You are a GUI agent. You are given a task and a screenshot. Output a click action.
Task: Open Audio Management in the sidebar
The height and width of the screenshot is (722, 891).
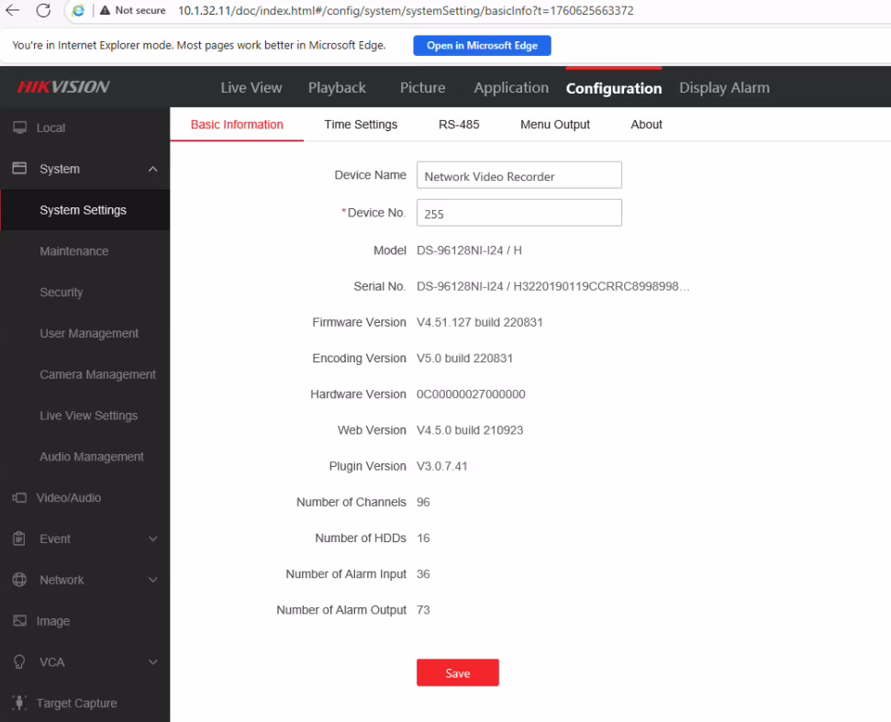pyautogui.click(x=85, y=457)
